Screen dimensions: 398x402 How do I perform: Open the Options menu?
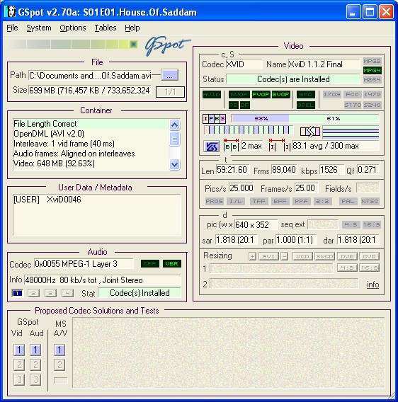pyautogui.click(x=73, y=28)
